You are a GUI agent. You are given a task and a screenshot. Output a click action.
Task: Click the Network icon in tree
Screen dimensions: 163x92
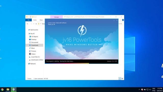pyautogui.click(x=29, y=64)
